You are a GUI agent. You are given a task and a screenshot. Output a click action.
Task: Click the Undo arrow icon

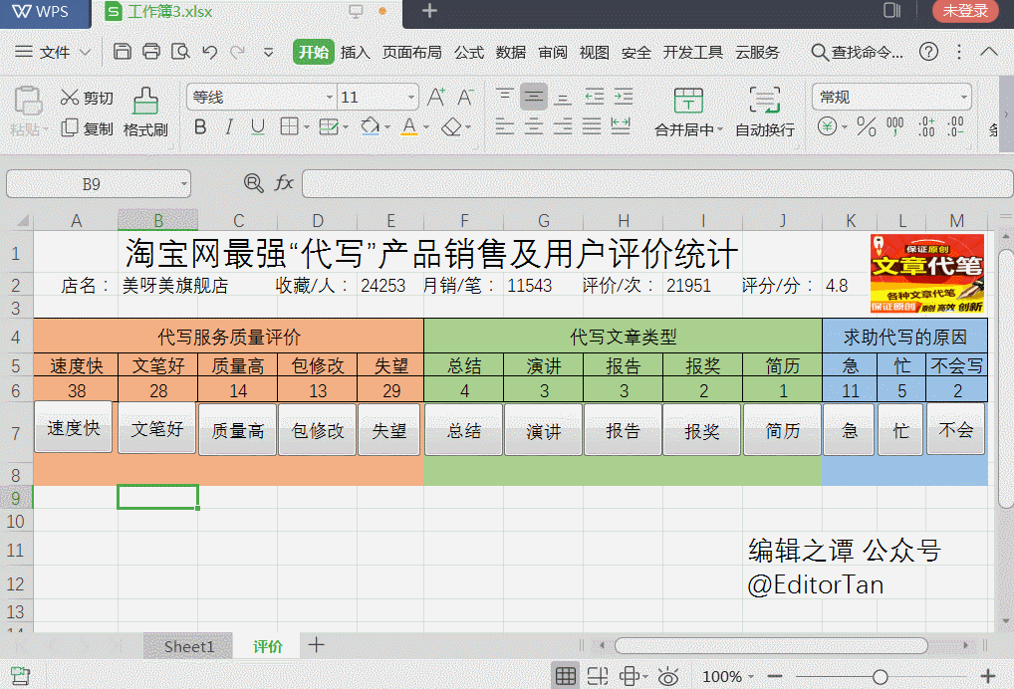209,52
